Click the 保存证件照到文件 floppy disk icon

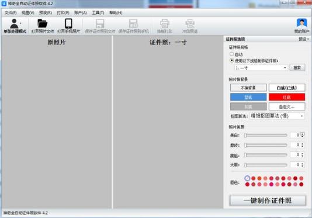[100, 24]
